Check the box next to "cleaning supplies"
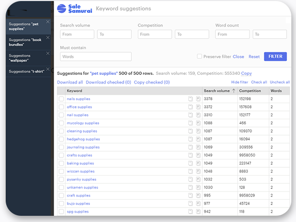 point(61,131)
